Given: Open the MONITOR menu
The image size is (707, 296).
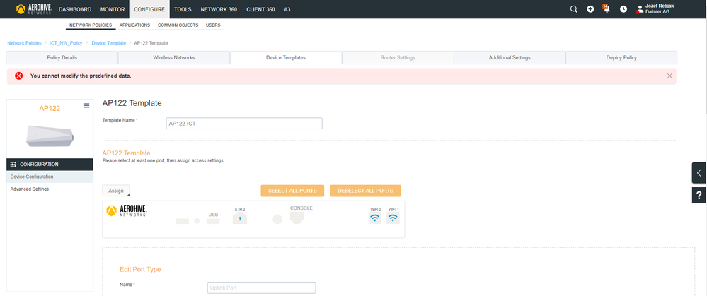Looking at the screenshot, I should pos(113,9).
